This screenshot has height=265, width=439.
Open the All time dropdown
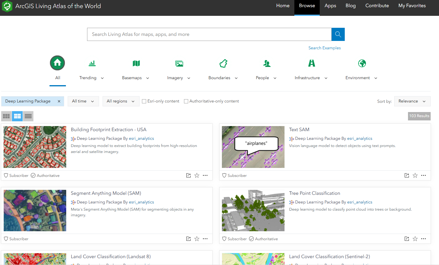83,101
